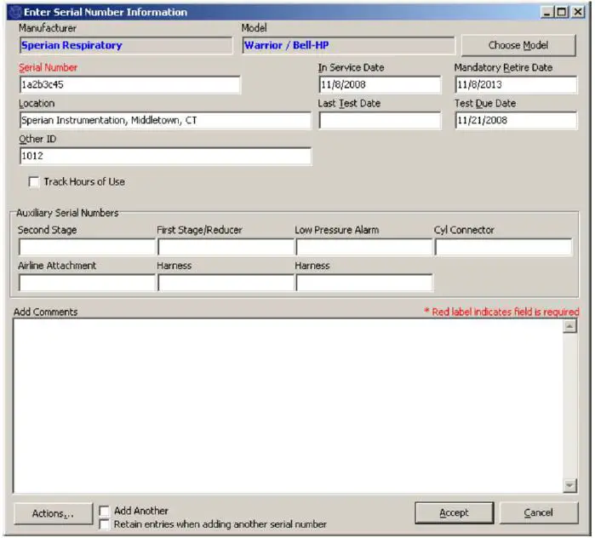Open the Actions... menu button
Image resolution: width=595 pixels, height=538 pixels.
point(53,513)
